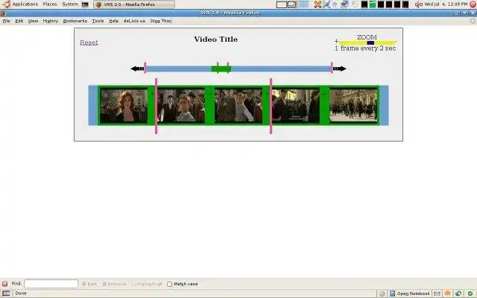Select the fourth thumbnail with dark silhouettes
This screenshot has height=298, width=477.
point(296,106)
